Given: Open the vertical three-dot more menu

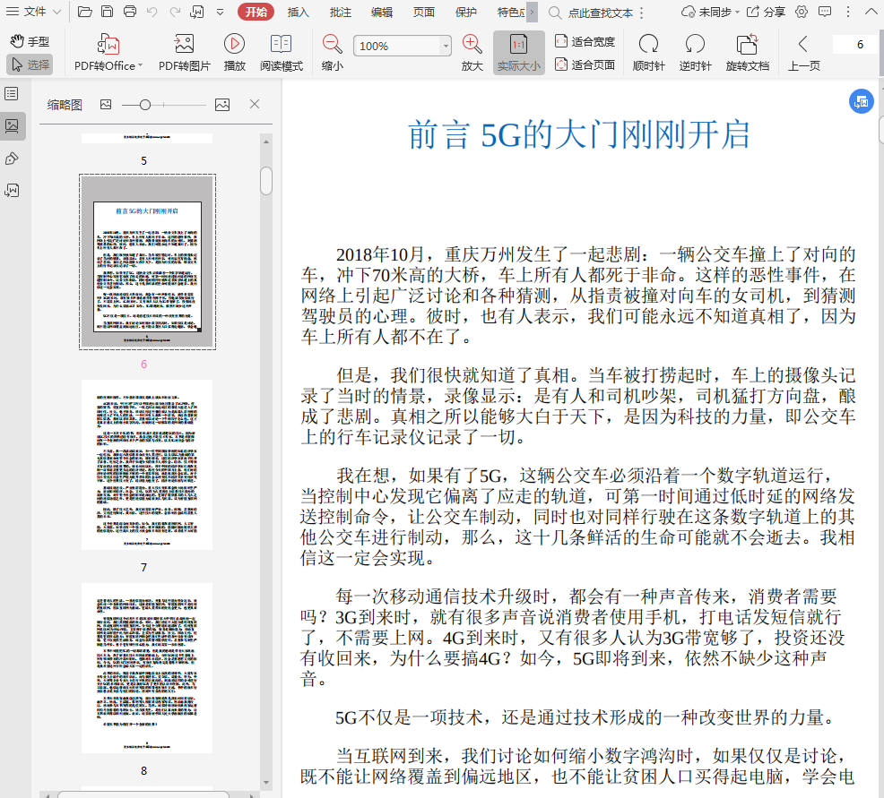Looking at the screenshot, I should pyautogui.click(x=848, y=12).
